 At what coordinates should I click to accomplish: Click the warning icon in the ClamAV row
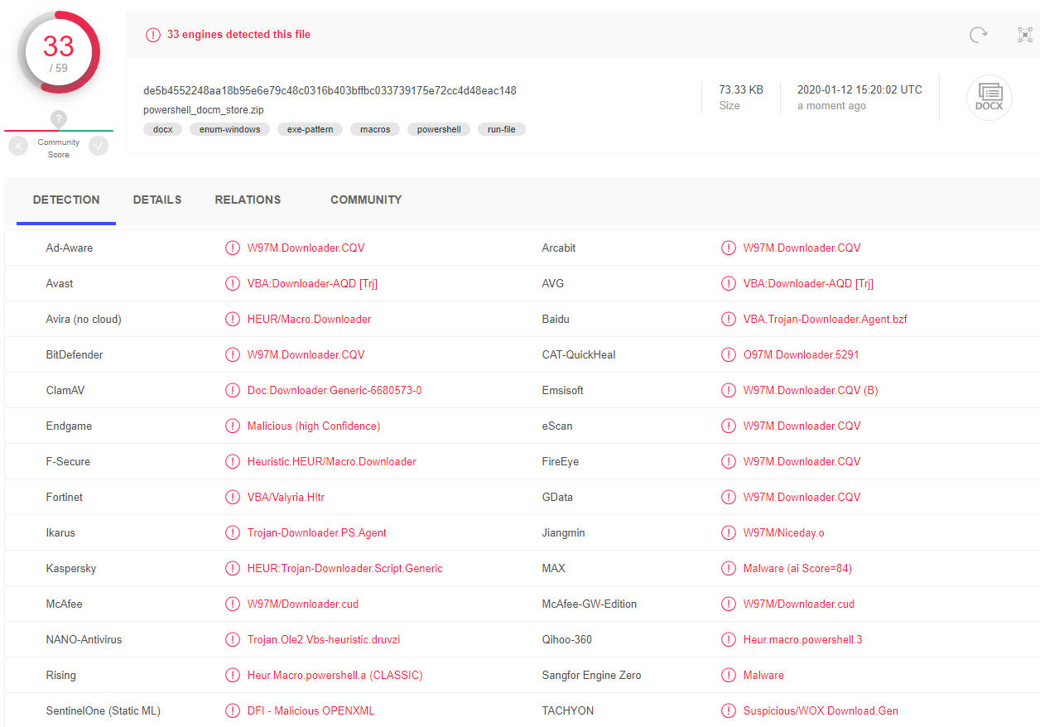(x=233, y=390)
